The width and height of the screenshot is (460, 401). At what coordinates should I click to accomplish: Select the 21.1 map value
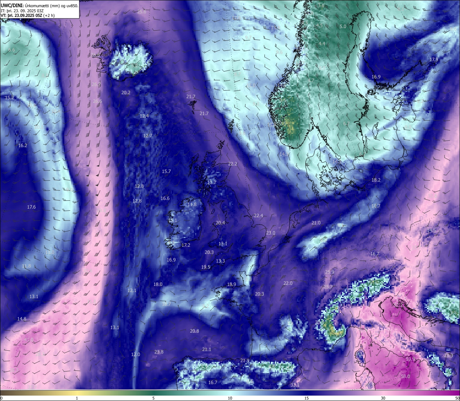(207, 349)
